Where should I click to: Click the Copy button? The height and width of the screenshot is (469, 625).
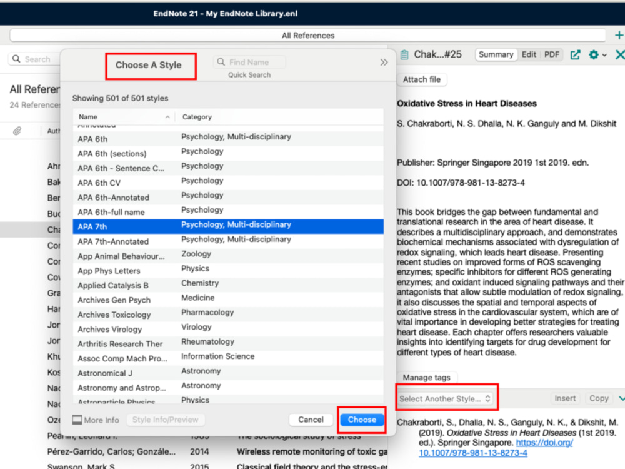[599, 398]
